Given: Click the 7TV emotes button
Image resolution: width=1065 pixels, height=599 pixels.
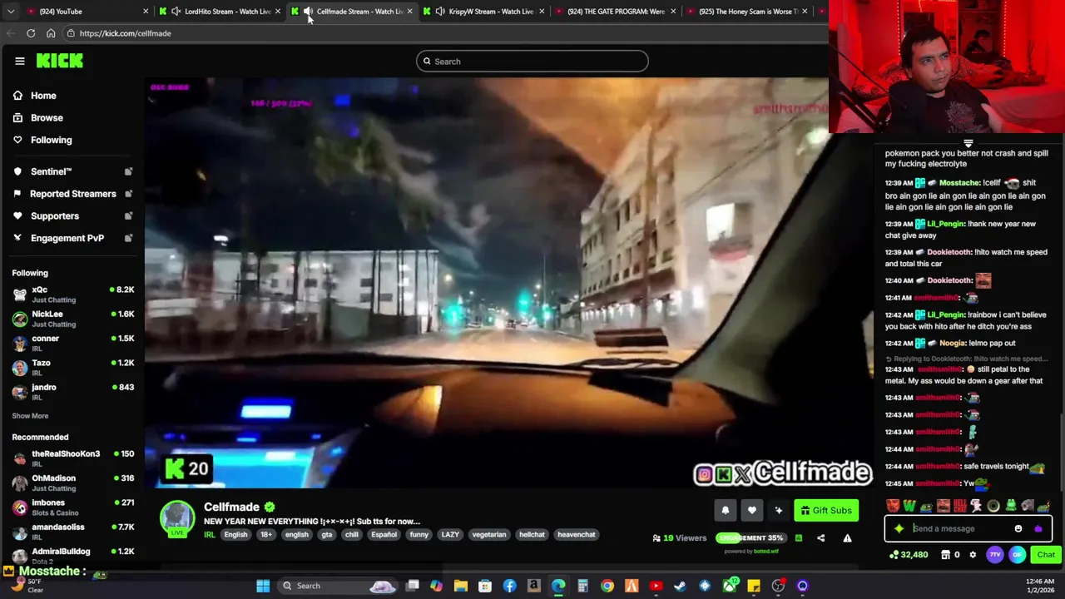Looking at the screenshot, I should (995, 555).
